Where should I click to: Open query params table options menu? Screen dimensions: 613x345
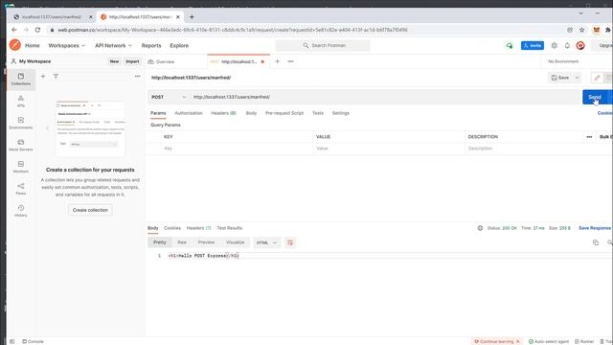coord(589,137)
